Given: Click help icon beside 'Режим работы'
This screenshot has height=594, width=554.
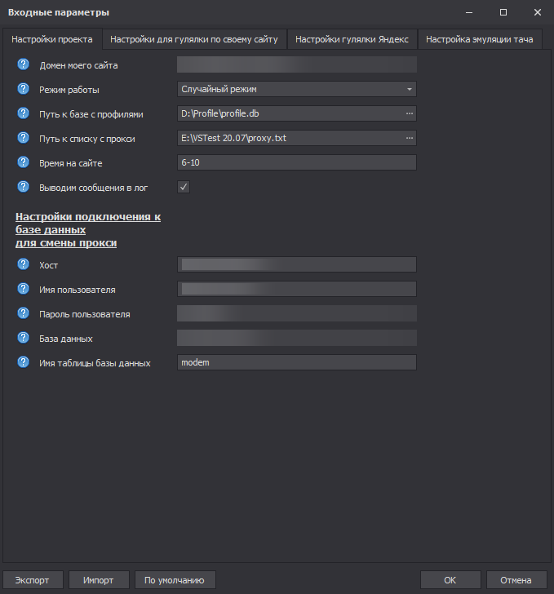Looking at the screenshot, I should (x=23, y=89).
